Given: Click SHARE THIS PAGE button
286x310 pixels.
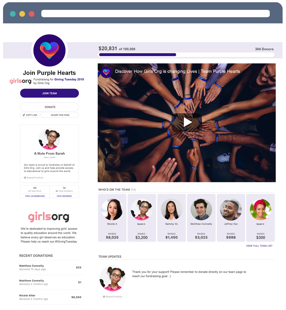Looking at the screenshot, I should pyautogui.click(x=60, y=115).
